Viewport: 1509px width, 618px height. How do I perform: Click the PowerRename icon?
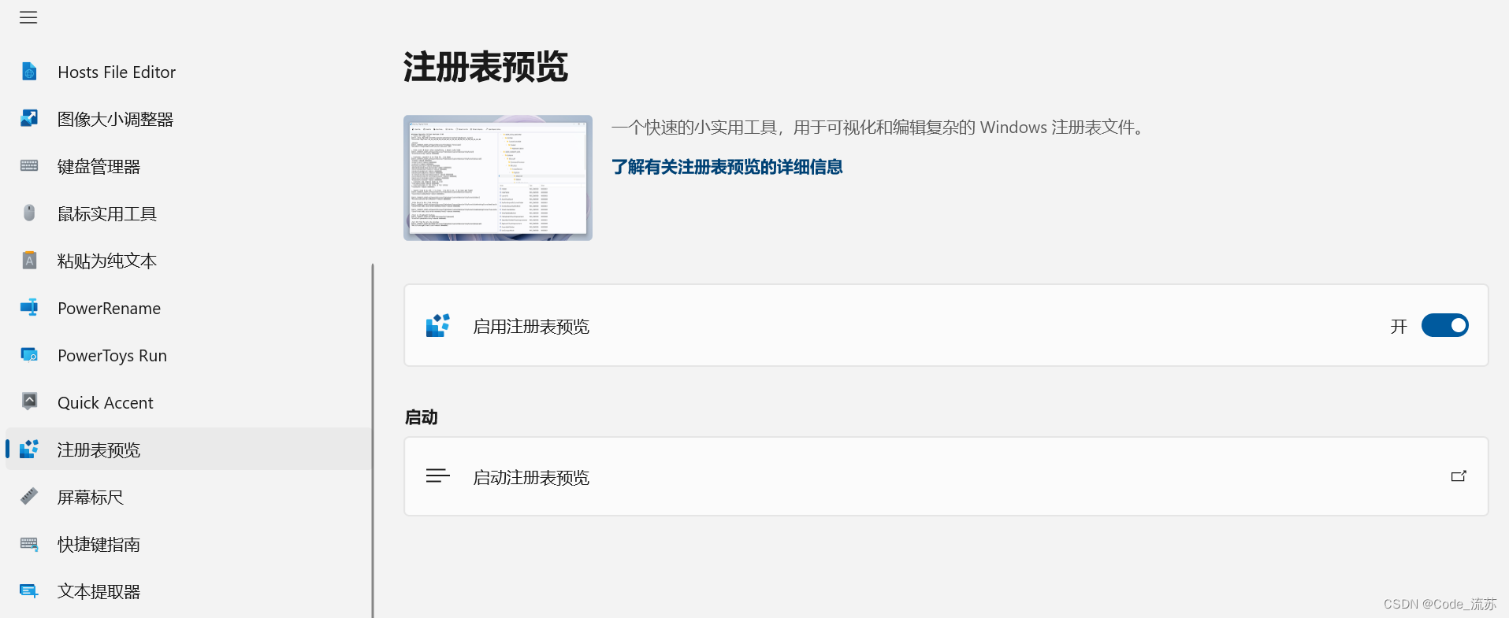(x=29, y=308)
